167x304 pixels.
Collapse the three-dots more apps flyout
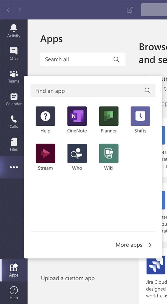[14, 167]
